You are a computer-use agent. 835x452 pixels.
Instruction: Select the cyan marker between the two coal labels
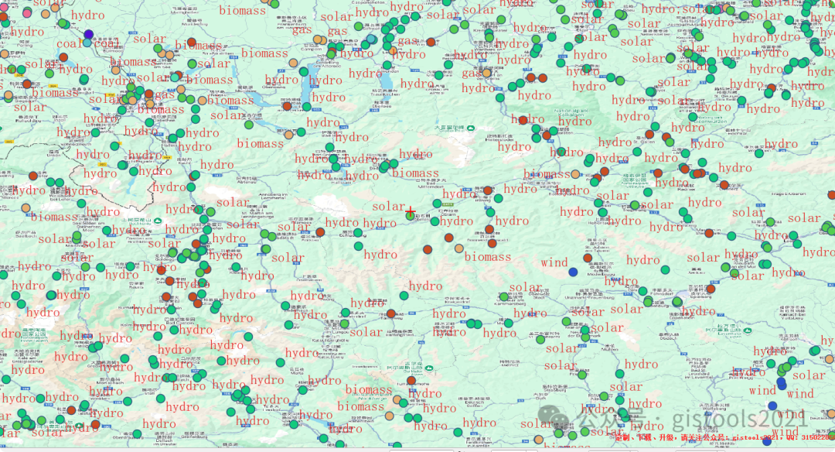(x=87, y=43)
